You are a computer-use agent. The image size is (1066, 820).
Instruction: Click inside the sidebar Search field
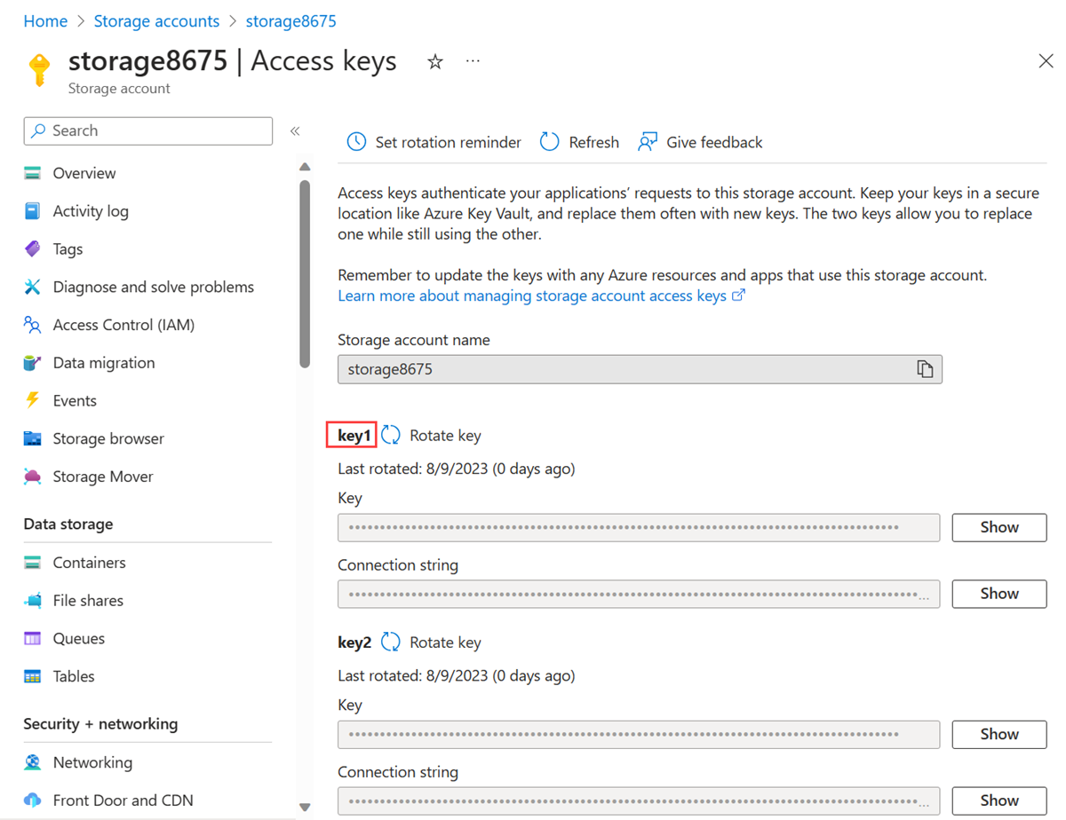pyautogui.click(x=147, y=130)
